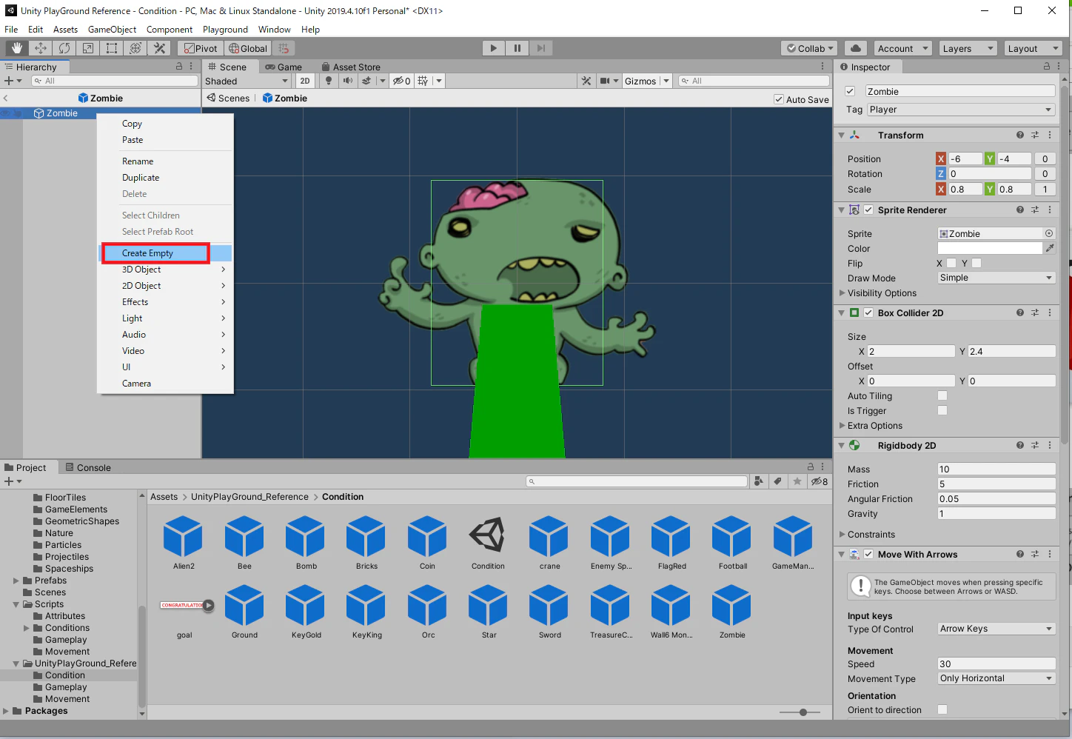Uncheck the Auto Save checkbox
Screen dimensions: 1072x739
[779, 99]
